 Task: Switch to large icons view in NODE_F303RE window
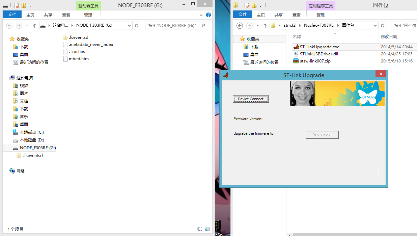pos(207,229)
